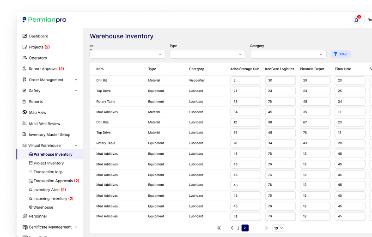Image resolution: width=372 pixels, height=237 pixels.
Task: Click the Warehouse submenu icon
Action: (x=30, y=207)
